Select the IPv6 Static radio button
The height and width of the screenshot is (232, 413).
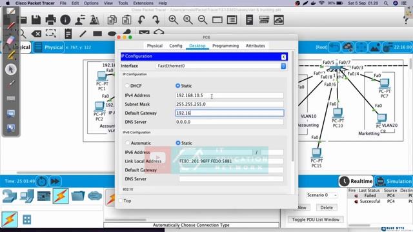[178, 143]
